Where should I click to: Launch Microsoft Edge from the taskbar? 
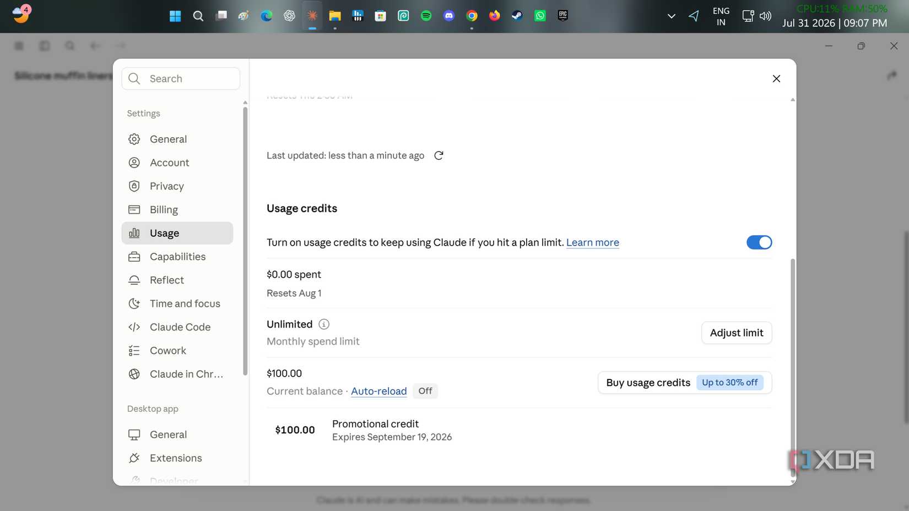click(267, 16)
